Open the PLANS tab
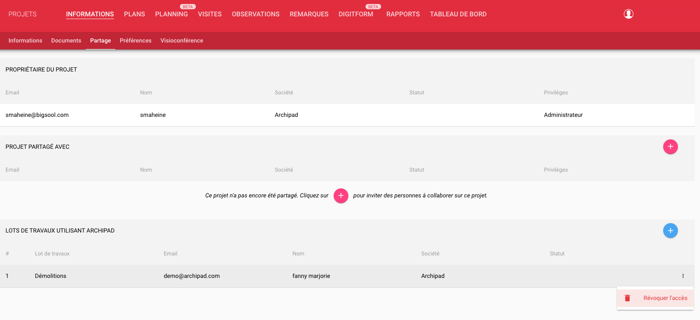 (x=135, y=14)
